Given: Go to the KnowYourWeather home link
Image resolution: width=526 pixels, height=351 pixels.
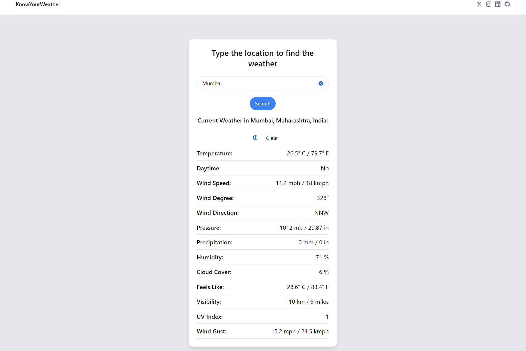Looking at the screenshot, I should tap(38, 4).
